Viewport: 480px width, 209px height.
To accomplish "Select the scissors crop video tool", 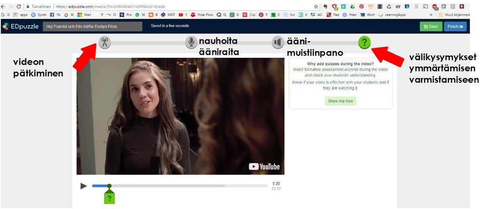I will pyautogui.click(x=105, y=42).
